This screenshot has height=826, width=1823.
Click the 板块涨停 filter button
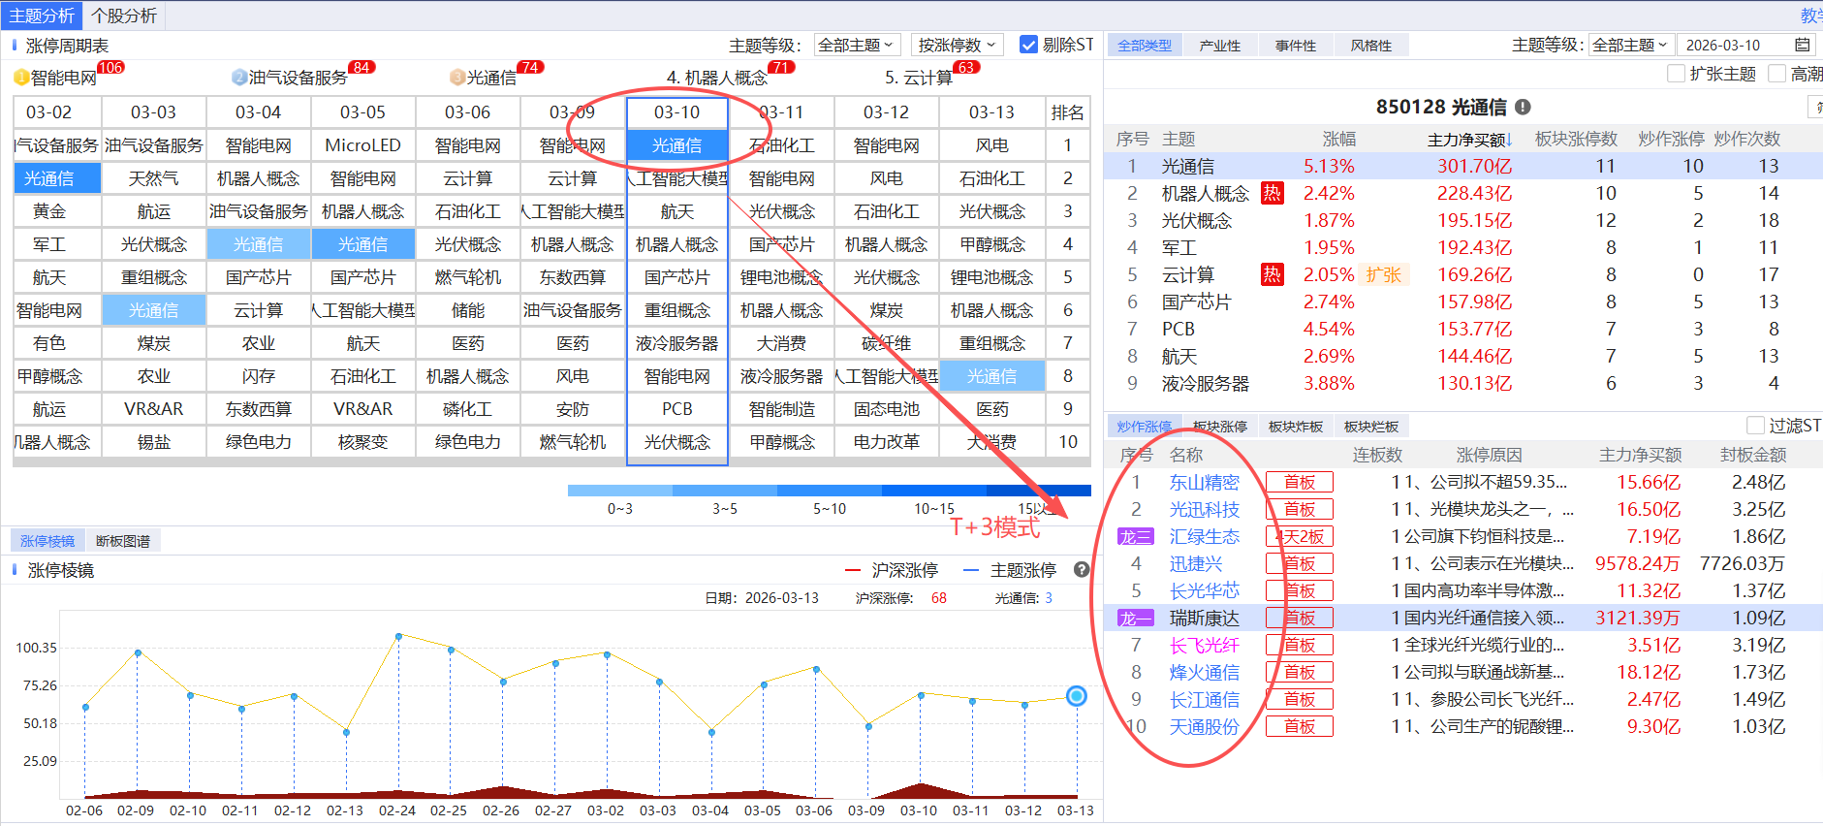coord(1219,427)
